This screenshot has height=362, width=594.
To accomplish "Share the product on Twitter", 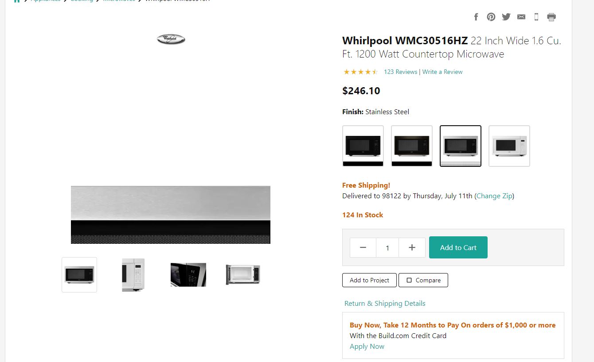I will 506,17.
